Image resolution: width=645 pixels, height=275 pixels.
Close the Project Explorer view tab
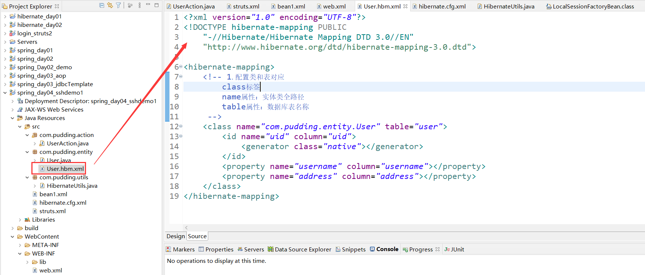(x=57, y=6)
